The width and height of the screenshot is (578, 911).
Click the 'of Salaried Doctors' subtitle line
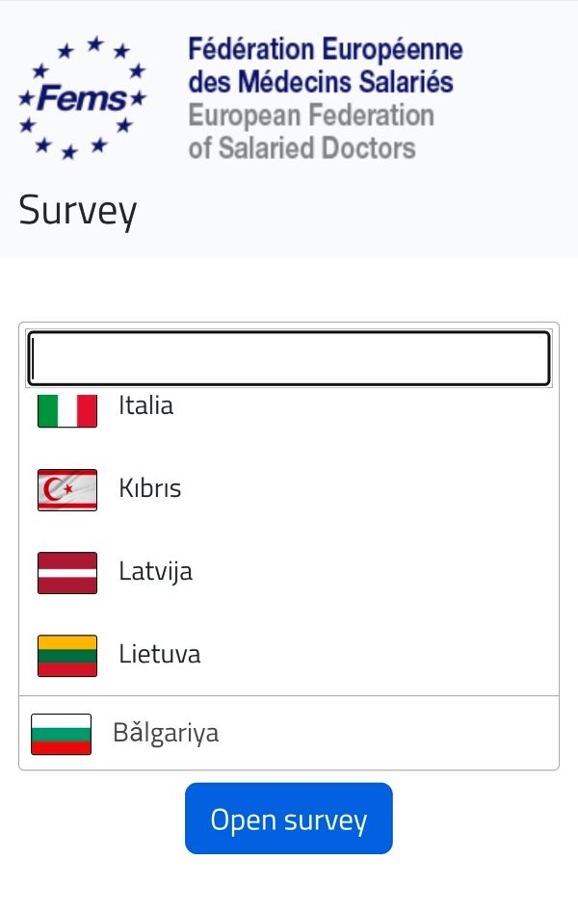(x=302, y=148)
